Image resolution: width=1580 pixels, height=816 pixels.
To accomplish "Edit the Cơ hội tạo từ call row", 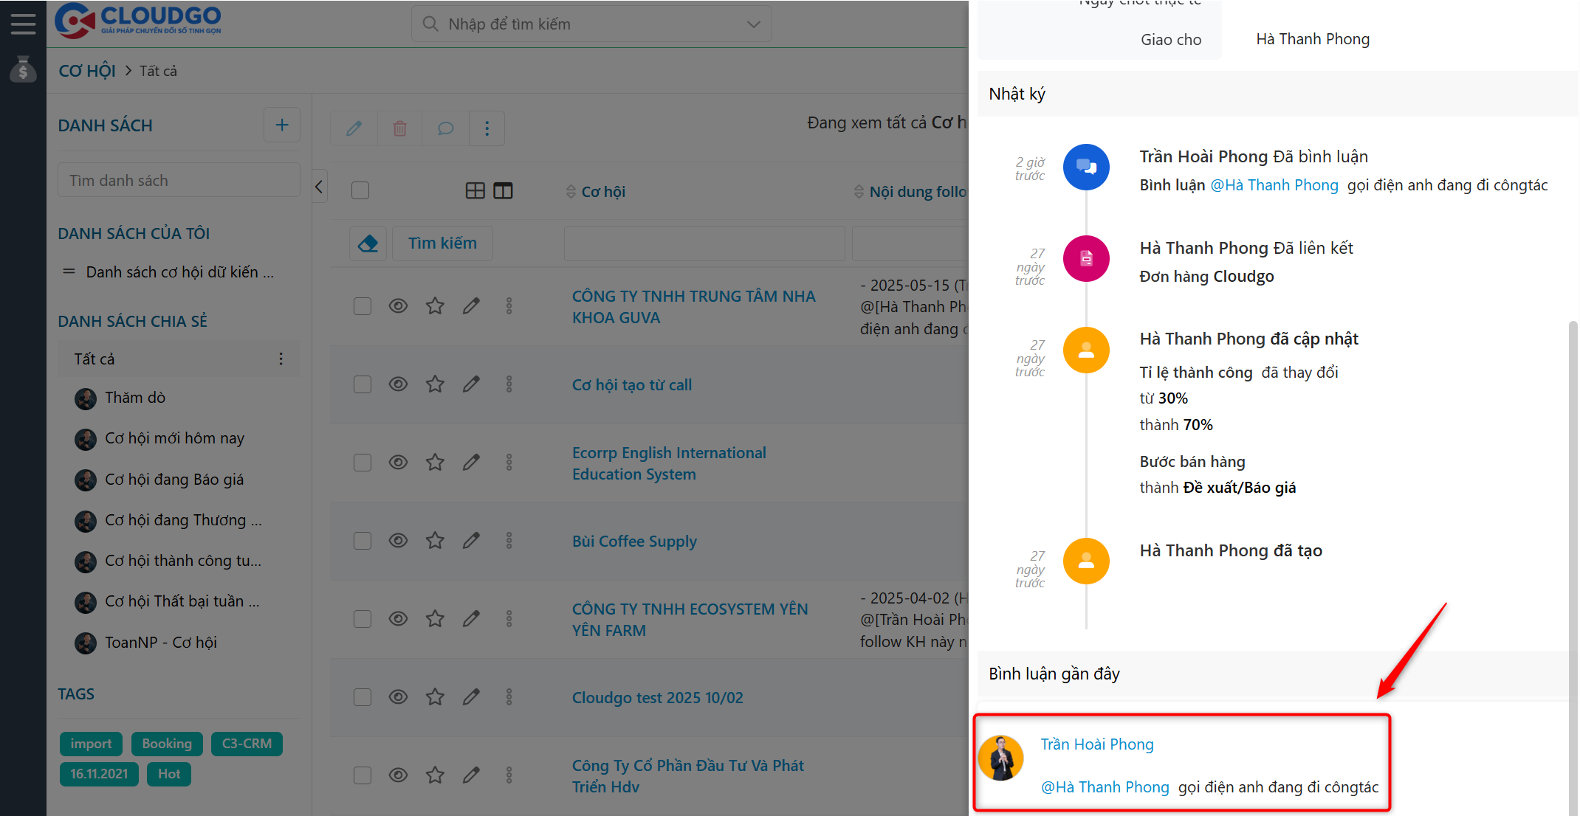I will pyautogui.click(x=471, y=384).
